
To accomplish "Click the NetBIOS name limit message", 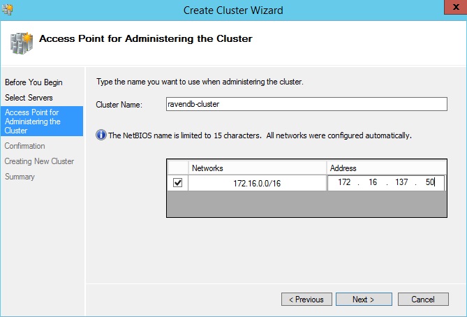I will [260, 135].
